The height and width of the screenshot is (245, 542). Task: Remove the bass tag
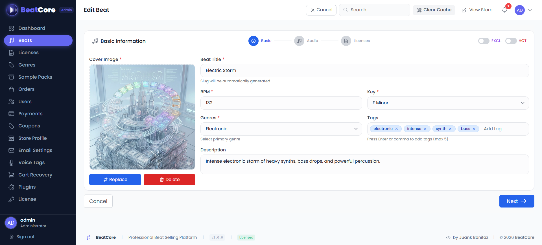(x=474, y=129)
